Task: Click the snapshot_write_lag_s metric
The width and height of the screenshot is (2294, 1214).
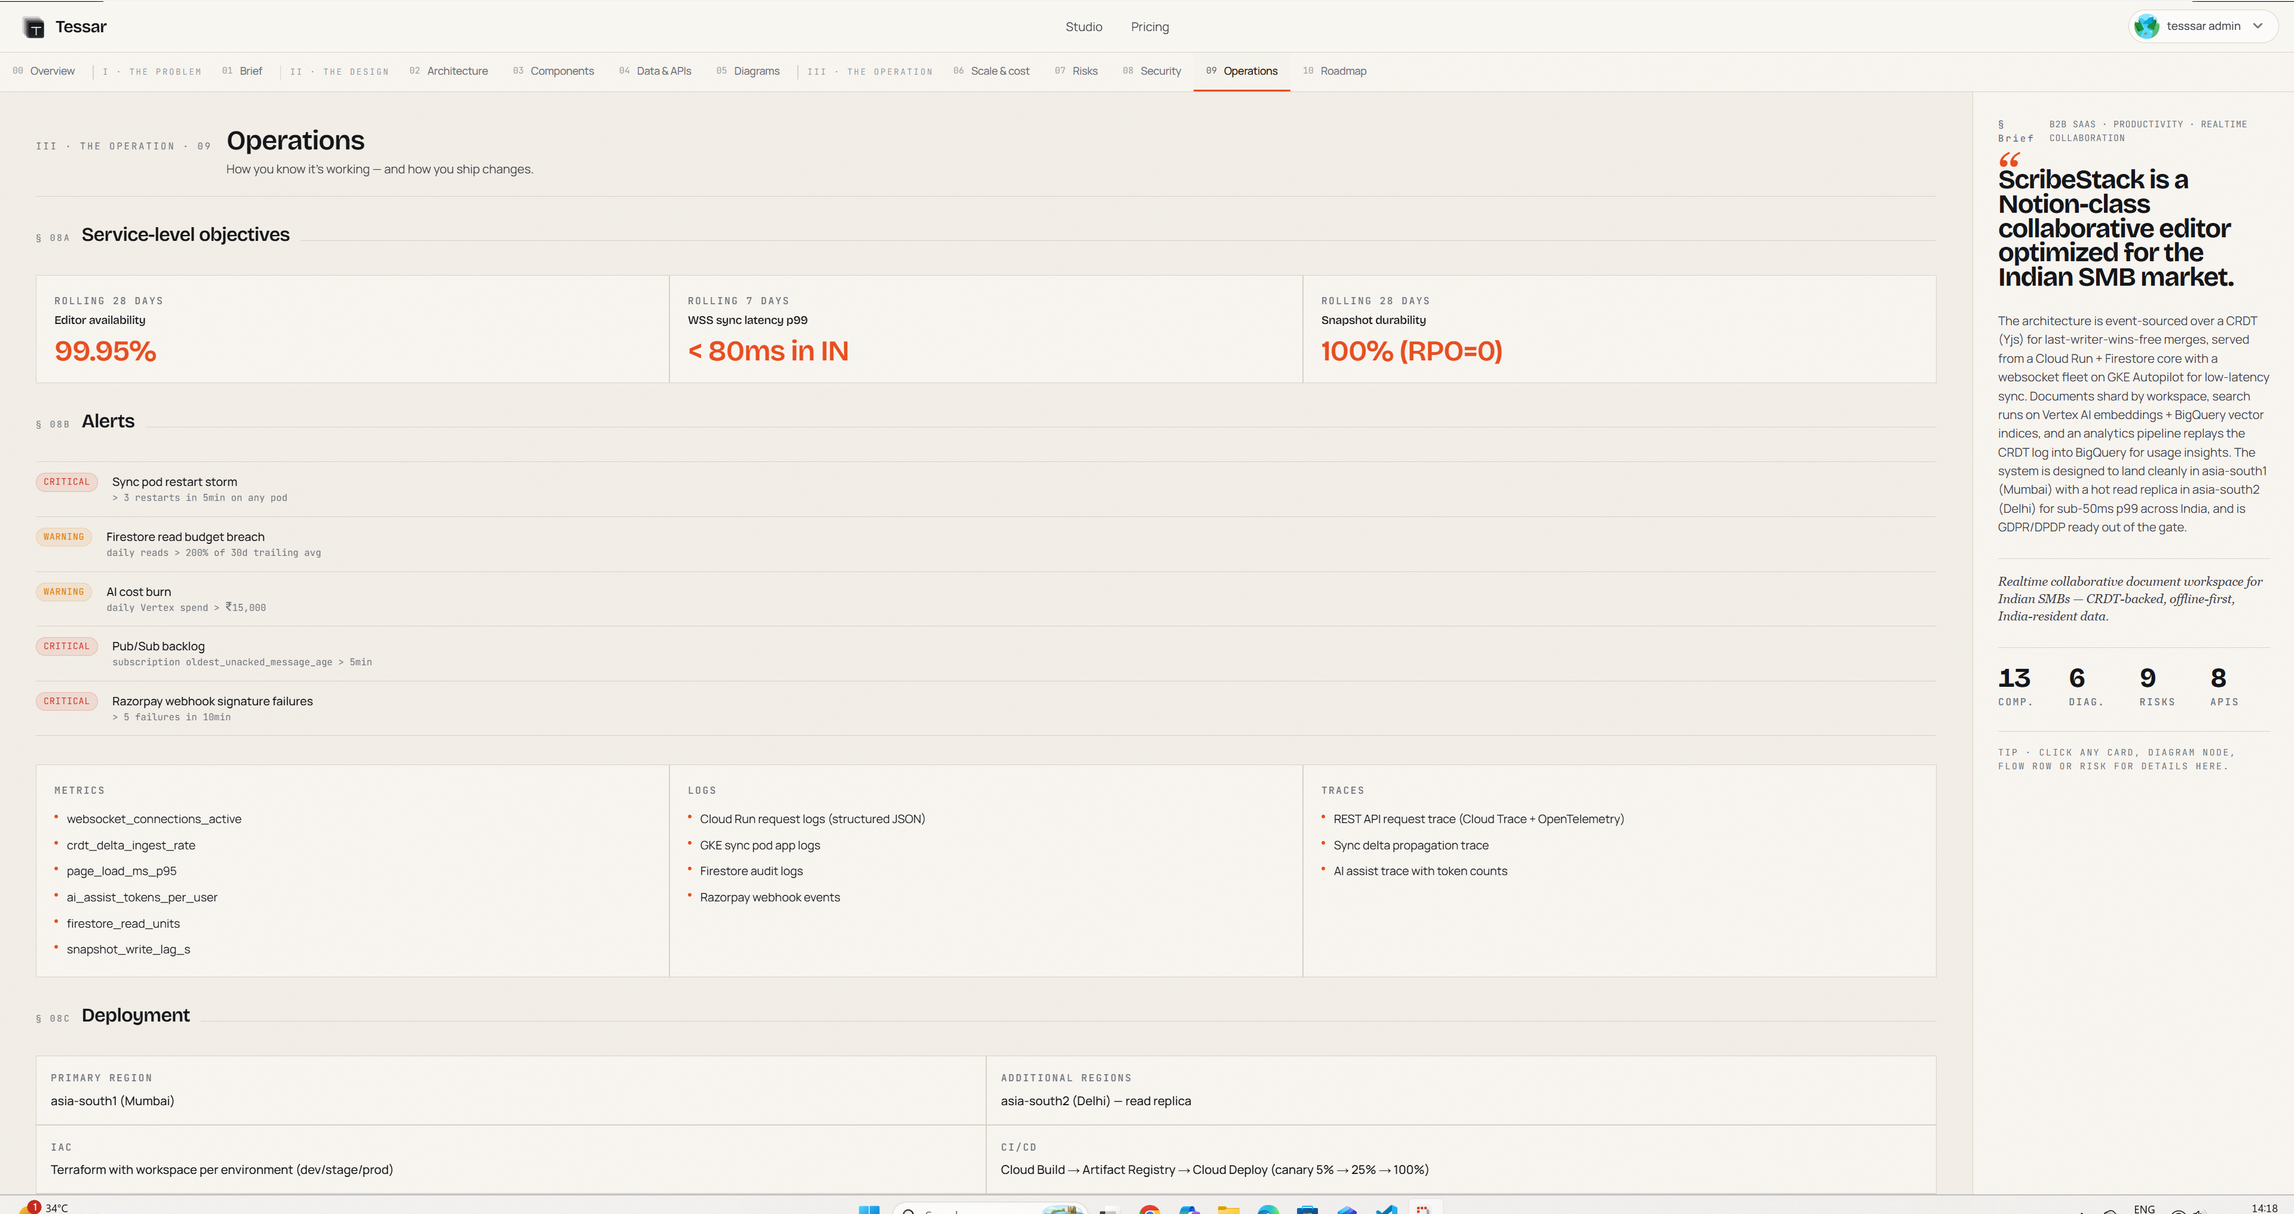Action: [129, 949]
